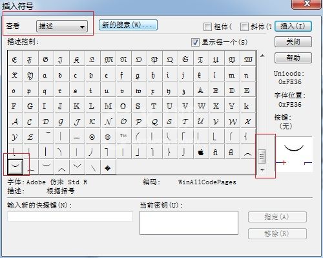The image size is (323, 258).
Task: Click the 新的搜索(W)... button
Action: 128,25
